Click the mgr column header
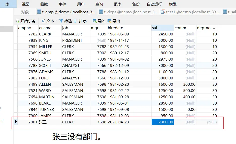Image resolution: width=236 pixels, height=144 pixels. 98,28
